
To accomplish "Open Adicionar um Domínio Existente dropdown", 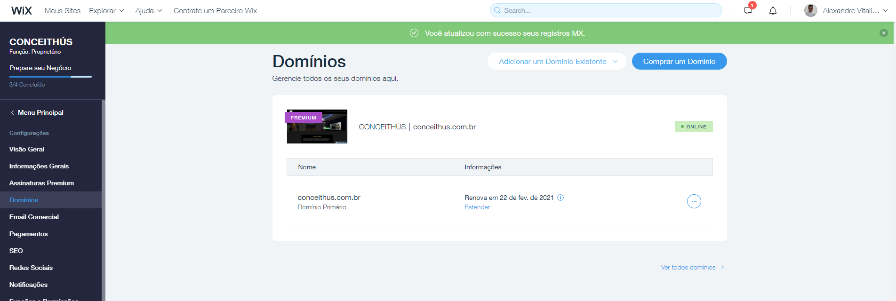I will 557,61.
